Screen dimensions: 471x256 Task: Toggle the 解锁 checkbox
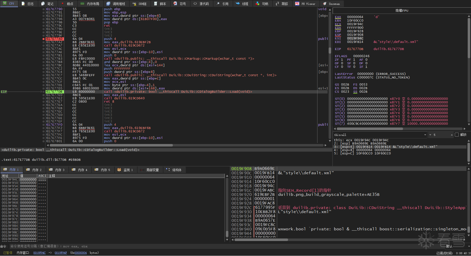457,135
